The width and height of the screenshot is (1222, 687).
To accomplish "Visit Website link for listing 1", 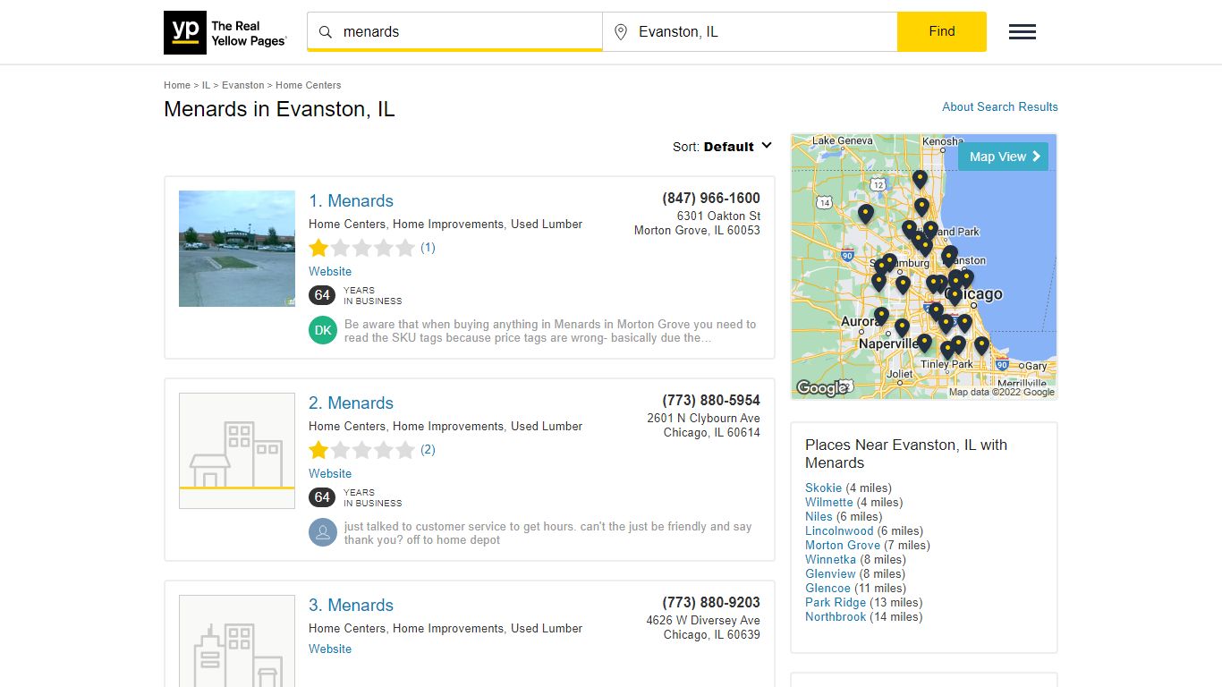I will 330,271.
